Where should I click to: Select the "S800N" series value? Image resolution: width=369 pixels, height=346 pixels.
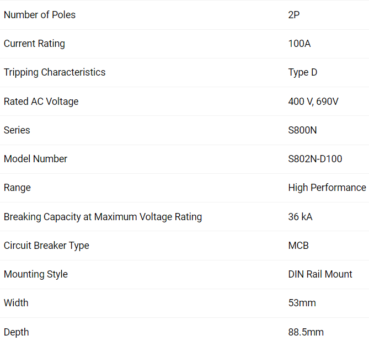(303, 130)
